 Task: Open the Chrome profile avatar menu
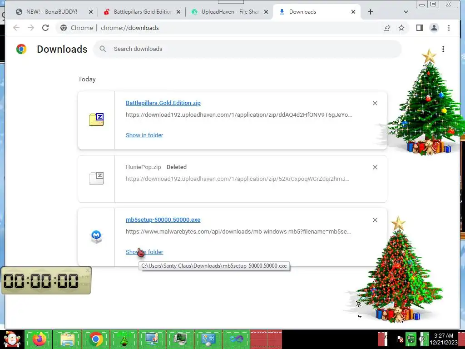(x=434, y=28)
